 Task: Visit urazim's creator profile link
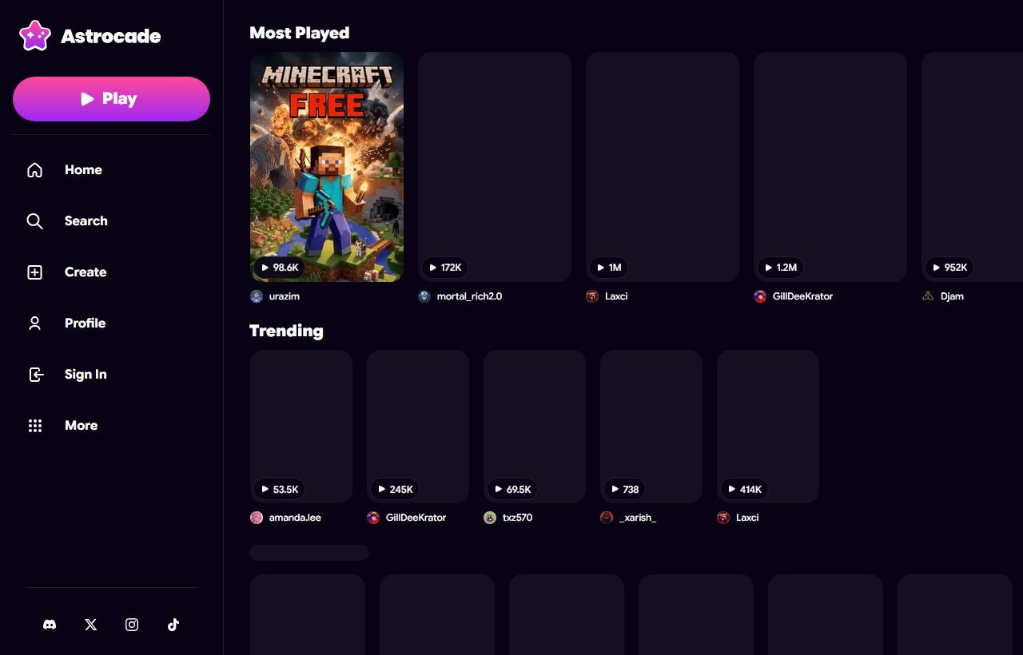coord(285,296)
